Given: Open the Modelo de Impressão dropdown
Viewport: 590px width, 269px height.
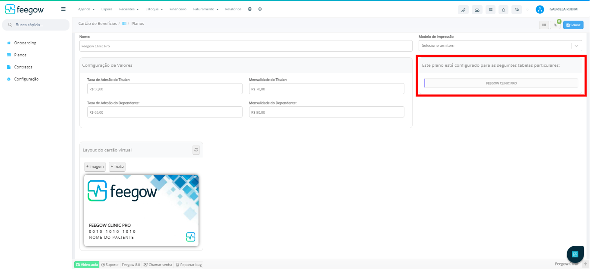Looking at the screenshot, I should pyautogui.click(x=500, y=46).
